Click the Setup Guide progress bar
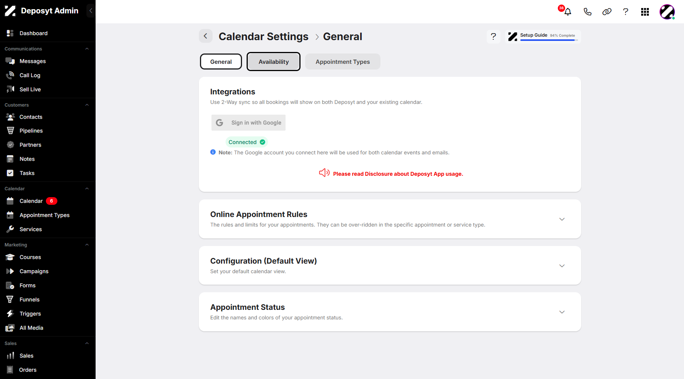 click(x=549, y=40)
